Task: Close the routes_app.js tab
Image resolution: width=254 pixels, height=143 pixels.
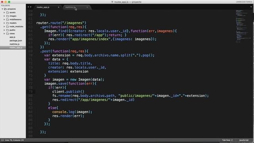Action: [58, 7]
